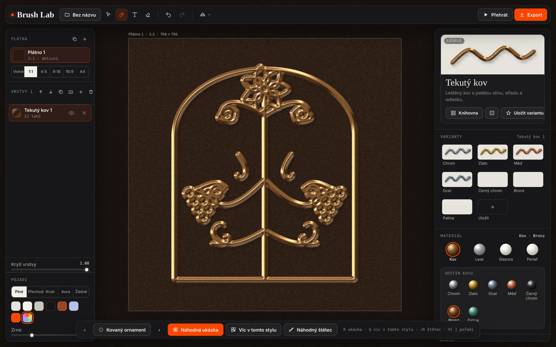Viewport: 556px width, 347px height.
Task: Redo the undone stroke
Action: (x=182, y=15)
